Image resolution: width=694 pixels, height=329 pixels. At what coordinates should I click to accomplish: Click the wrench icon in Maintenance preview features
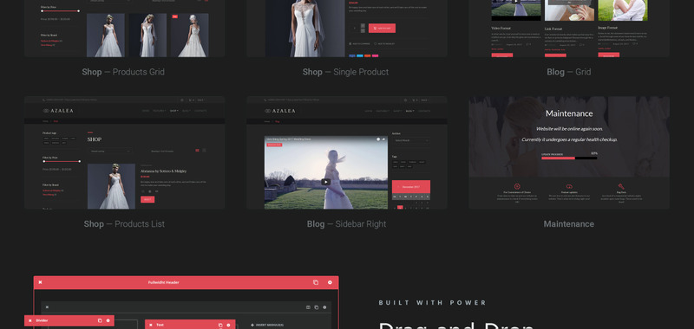pos(621,186)
